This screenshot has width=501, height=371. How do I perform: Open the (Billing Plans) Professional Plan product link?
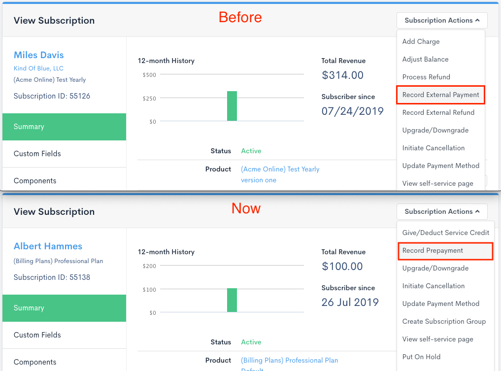coord(289,360)
